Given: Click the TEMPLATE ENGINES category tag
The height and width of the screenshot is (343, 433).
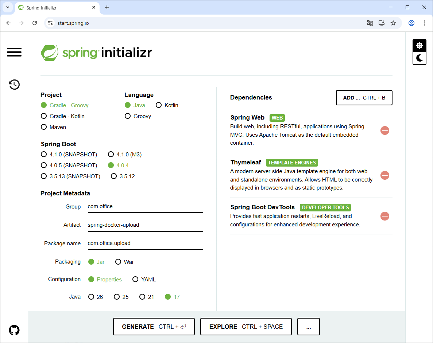Looking at the screenshot, I should tap(292, 163).
